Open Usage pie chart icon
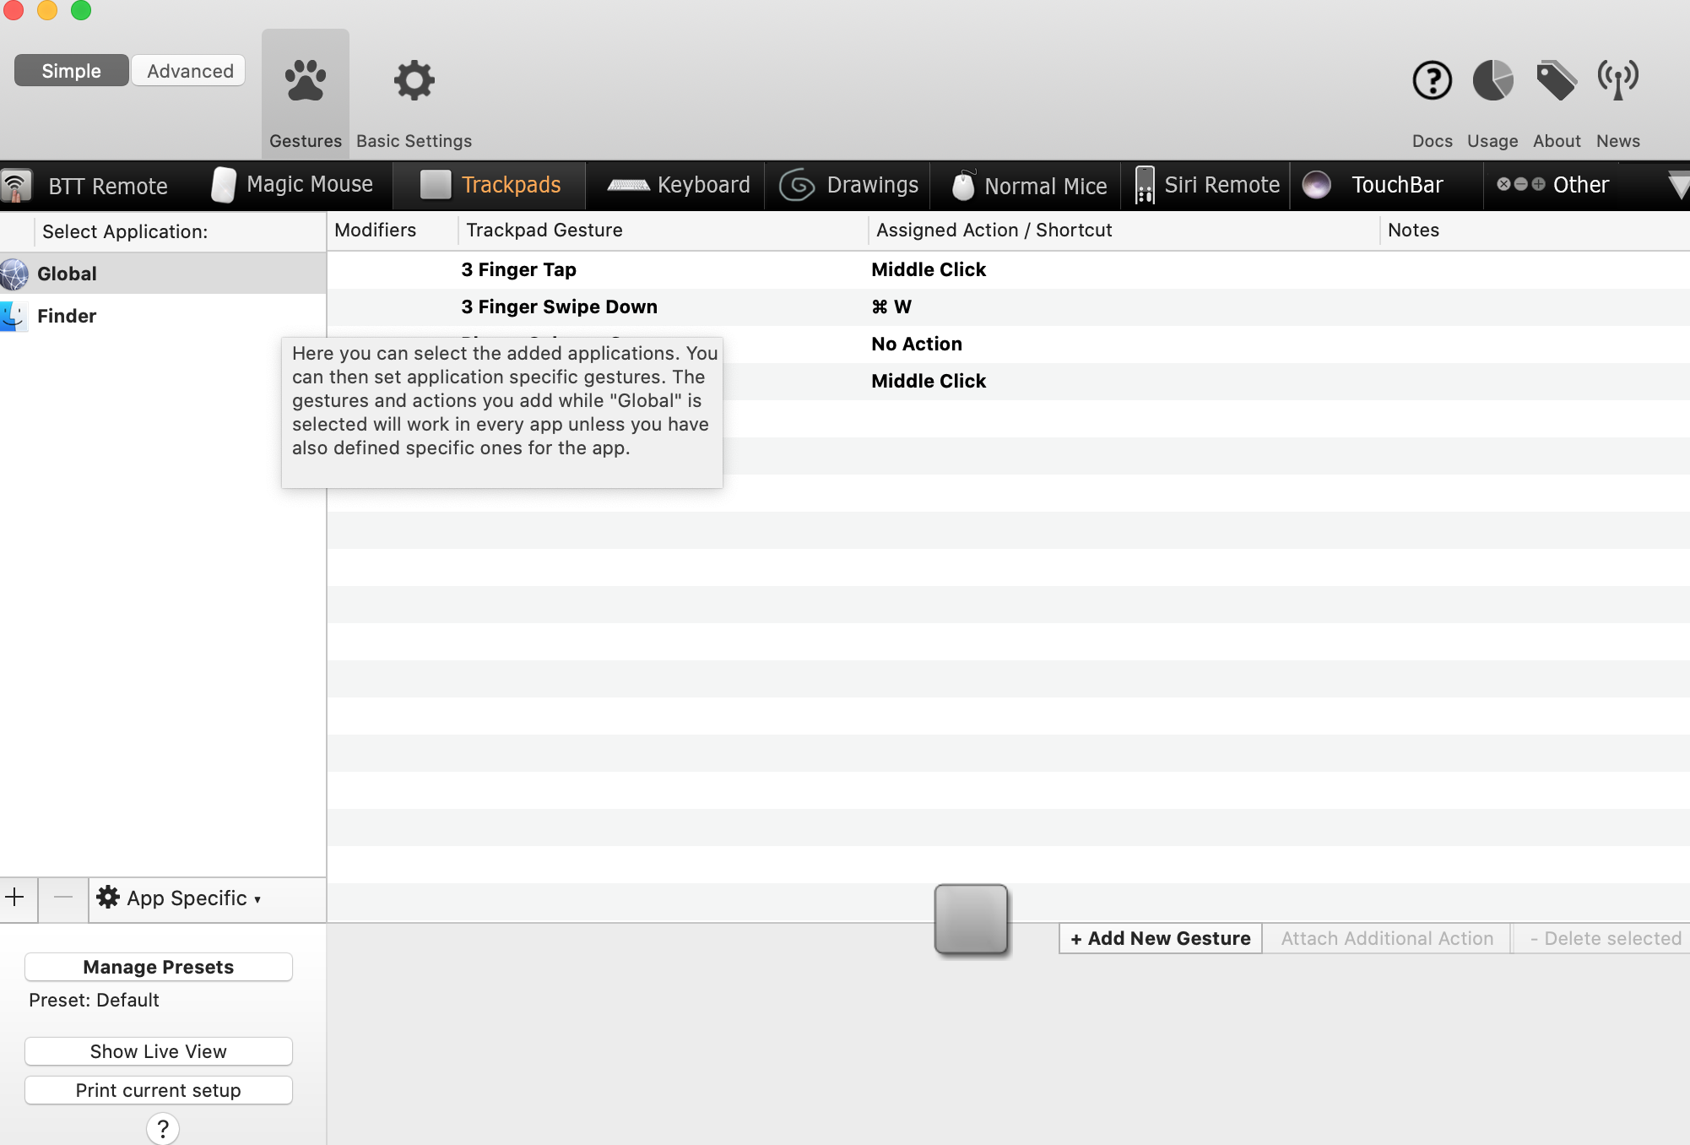The width and height of the screenshot is (1690, 1145). tap(1492, 81)
